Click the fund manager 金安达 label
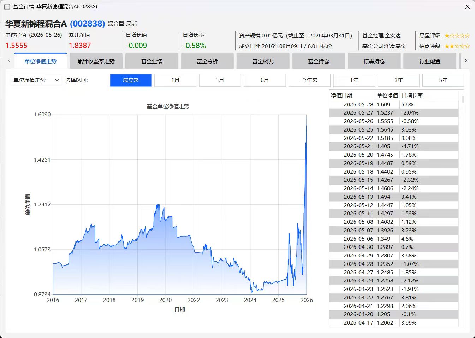475x338 pixels. pyautogui.click(x=381, y=36)
